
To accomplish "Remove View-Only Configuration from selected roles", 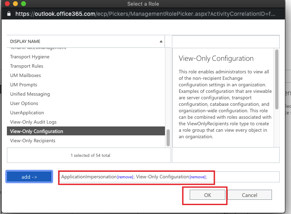I will tap(197, 177).
